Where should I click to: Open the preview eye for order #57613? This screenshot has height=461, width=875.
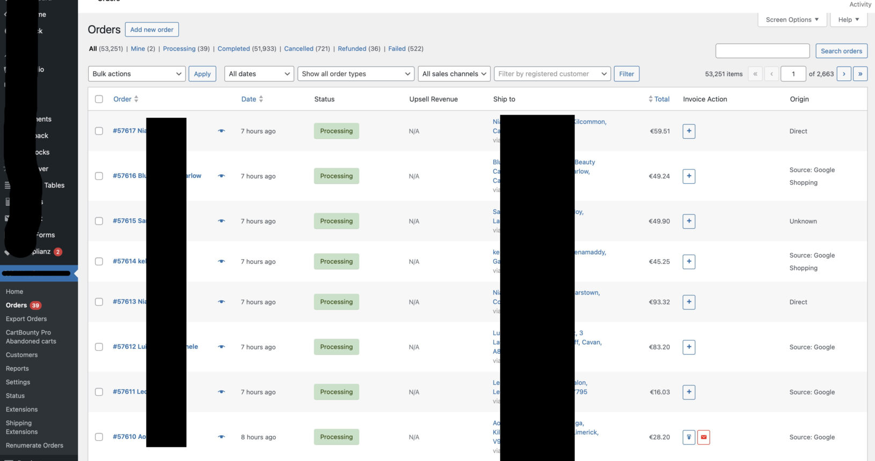(221, 302)
